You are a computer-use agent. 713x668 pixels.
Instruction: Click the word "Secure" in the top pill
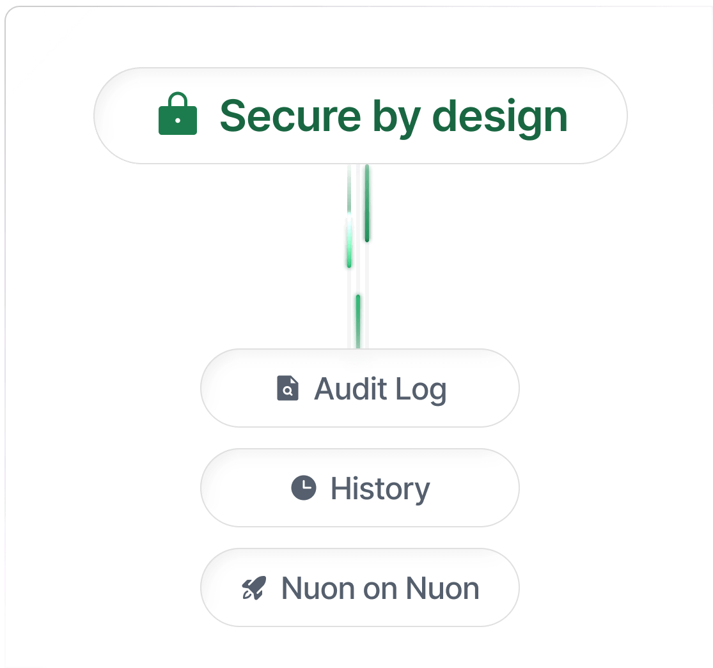[290, 116]
